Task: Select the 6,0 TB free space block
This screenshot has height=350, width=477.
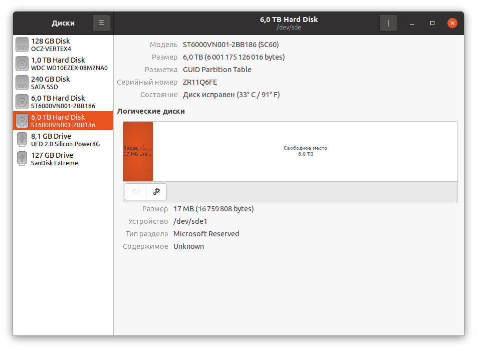Action: tap(305, 151)
